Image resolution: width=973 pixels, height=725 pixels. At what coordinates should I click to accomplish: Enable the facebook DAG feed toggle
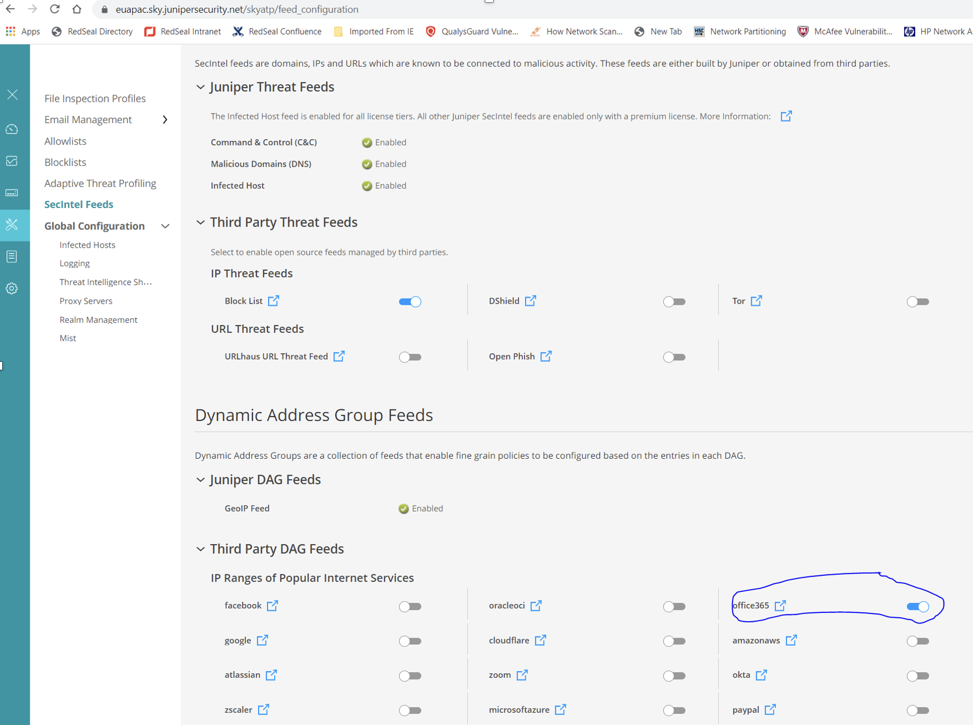coord(410,606)
